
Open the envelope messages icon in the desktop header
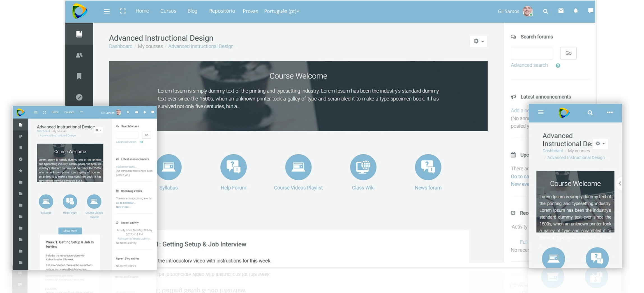click(561, 11)
